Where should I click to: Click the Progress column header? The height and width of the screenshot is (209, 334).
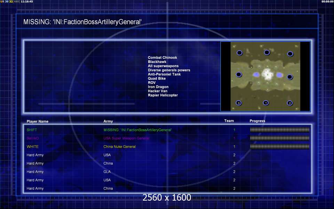coord(257,121)
